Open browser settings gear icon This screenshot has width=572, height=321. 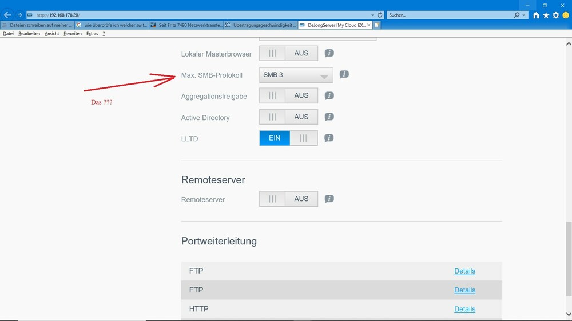point(555,15)
